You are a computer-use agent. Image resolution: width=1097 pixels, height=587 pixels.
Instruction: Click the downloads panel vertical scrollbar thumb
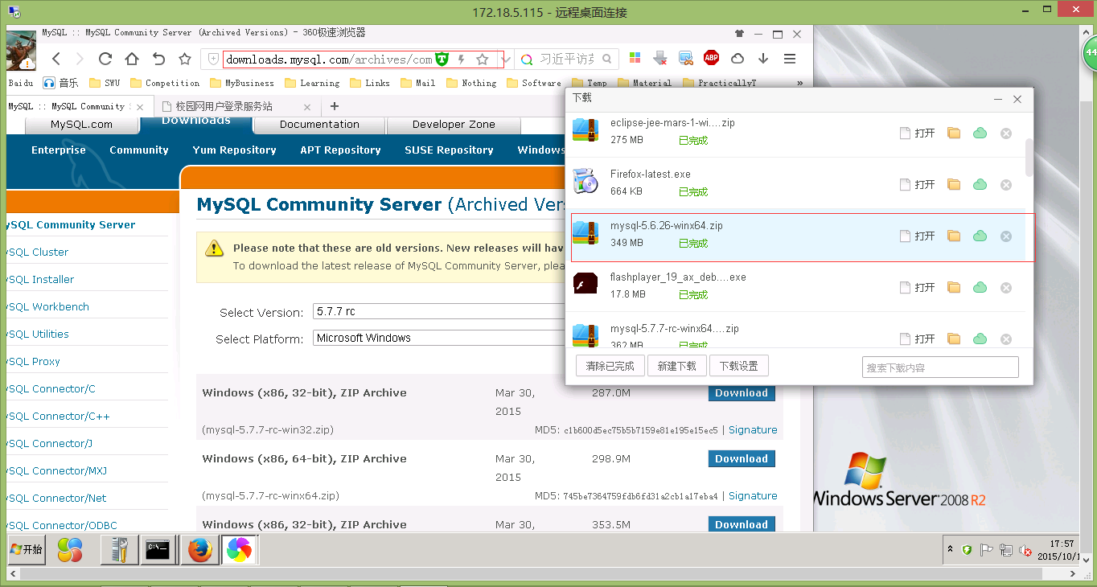point(1029,158)
